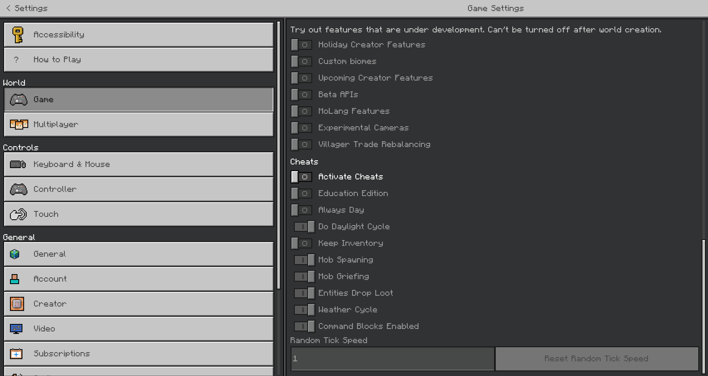The image size is (708, 376).
Task: Click the Keyboard & Mouse icon
Action: pos(18,164)
